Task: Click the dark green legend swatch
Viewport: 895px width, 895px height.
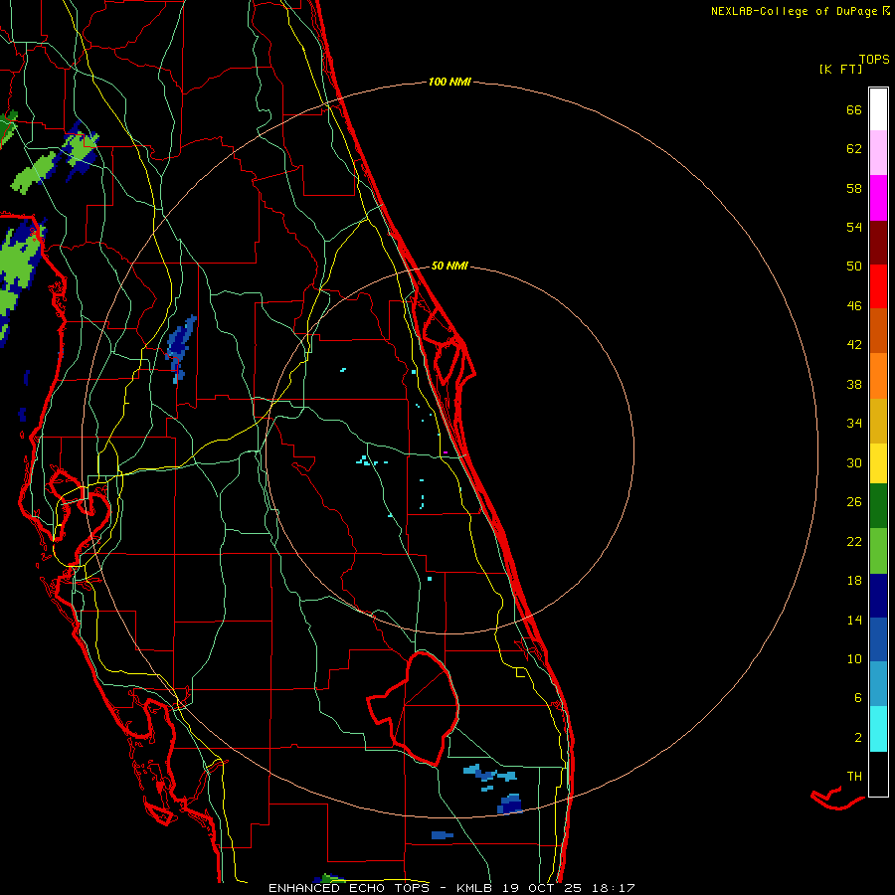Action: point(878,506)
